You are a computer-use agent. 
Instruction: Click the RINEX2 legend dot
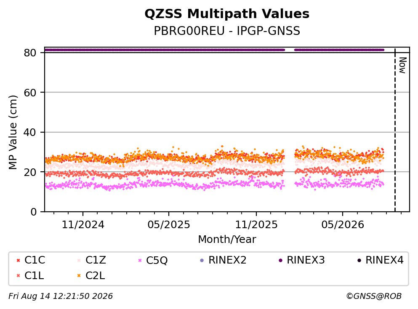tap(202, 260)
